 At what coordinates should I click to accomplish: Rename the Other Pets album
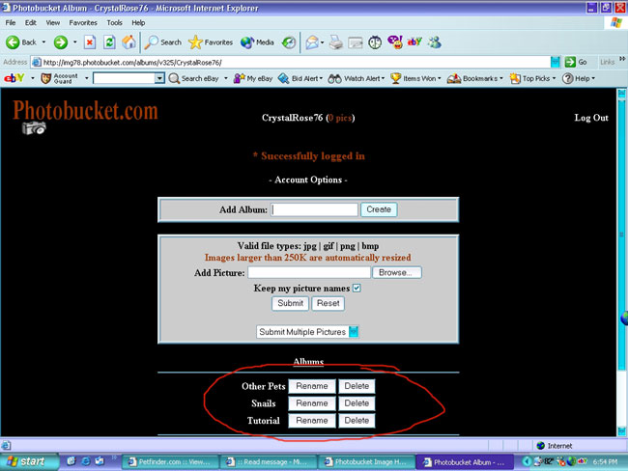pyautogui.click(x=312, y=386)
